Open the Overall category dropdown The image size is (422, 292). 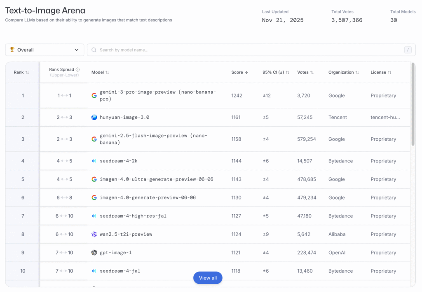click(x=45, y=50)
